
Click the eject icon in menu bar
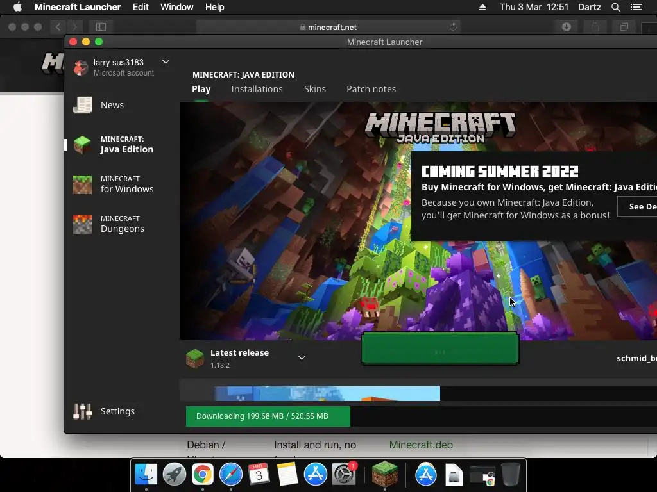(482, 7)
